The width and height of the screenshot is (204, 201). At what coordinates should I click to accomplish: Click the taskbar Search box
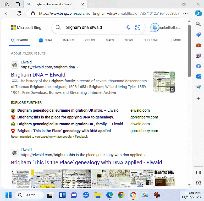pyautogui.click(x=29, y=195)
